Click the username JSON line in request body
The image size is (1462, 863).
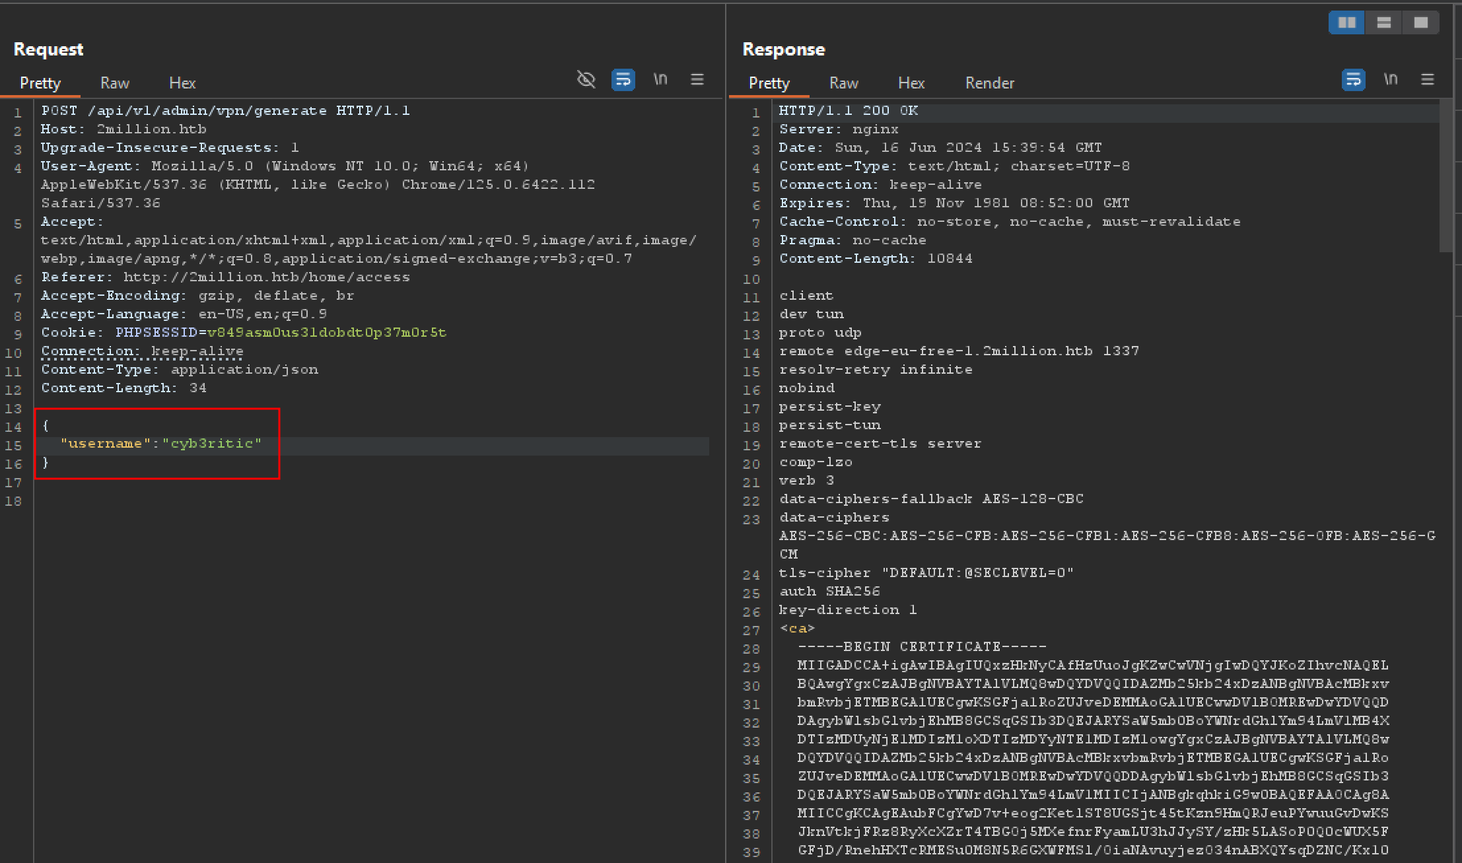point(161,444)
